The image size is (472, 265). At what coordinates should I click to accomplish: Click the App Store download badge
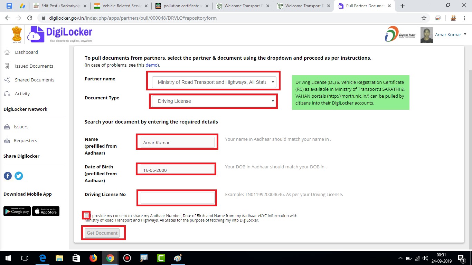click(46, 211)
